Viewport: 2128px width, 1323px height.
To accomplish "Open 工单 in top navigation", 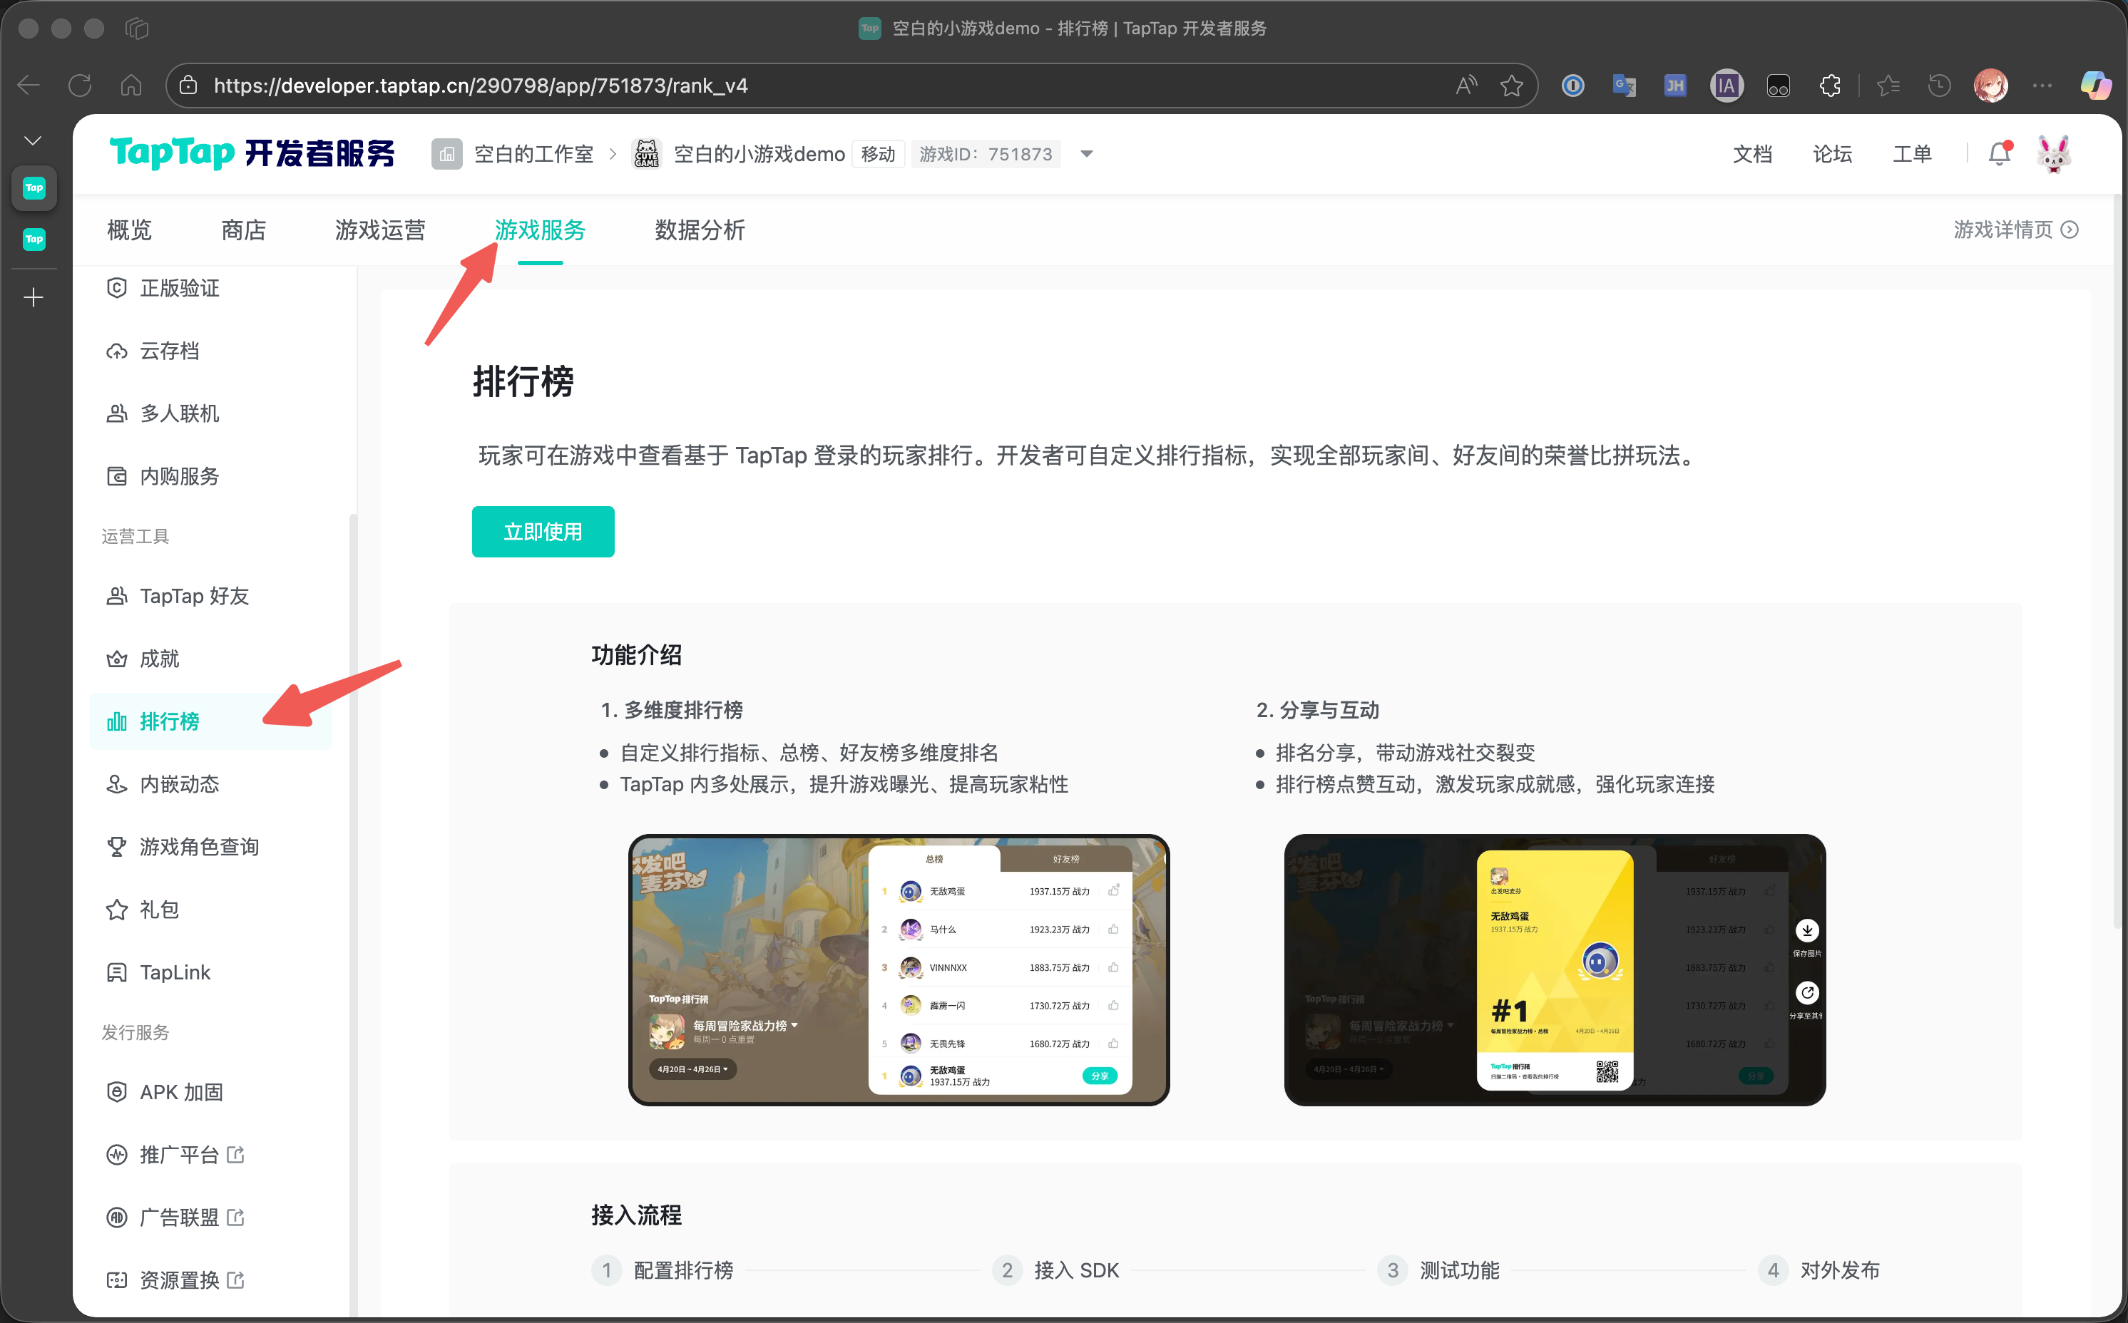I will (x=1912, y=154).
